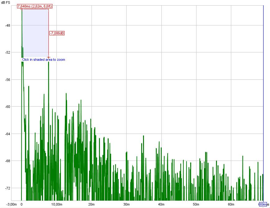The width and height of the screenshot is (270, 208).
Task: Click inside the shaded zoom area
Action: pos(35,31)
